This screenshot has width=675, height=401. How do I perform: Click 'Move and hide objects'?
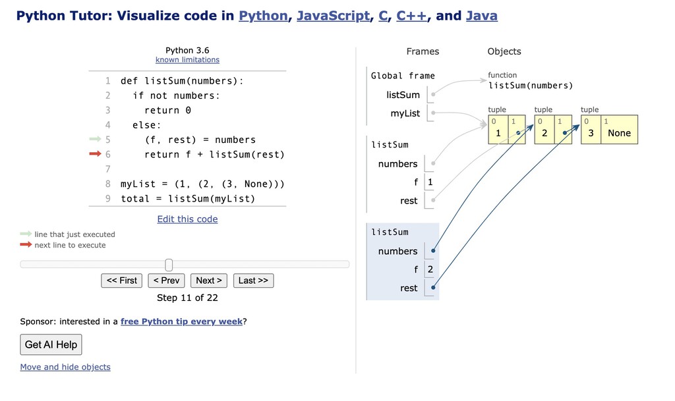(65, 367)
